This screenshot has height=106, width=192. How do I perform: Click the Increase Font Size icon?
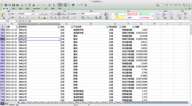42,14
